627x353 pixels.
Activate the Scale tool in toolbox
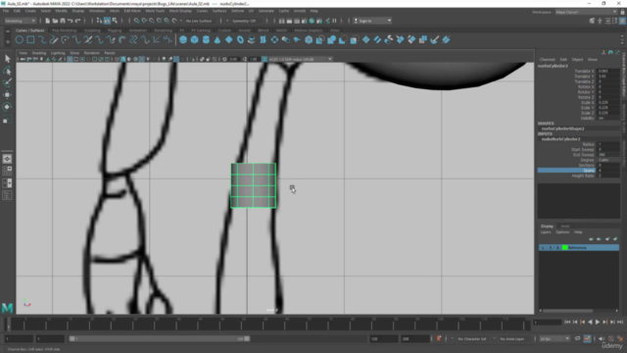click(7, 120)
